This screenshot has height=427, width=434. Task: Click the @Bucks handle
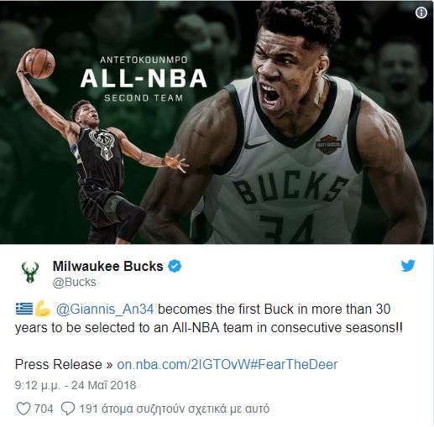pos(74,282)
